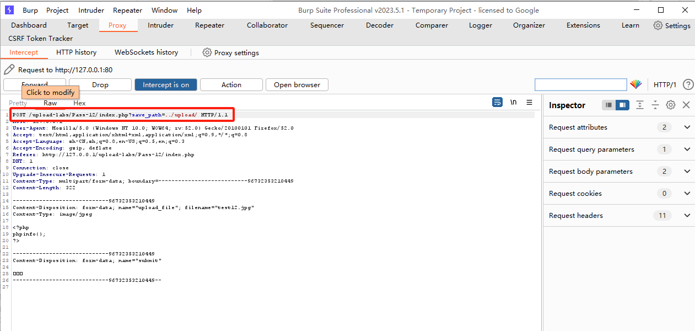
Task: Open the Burp menu
Action: click(30, 10)
